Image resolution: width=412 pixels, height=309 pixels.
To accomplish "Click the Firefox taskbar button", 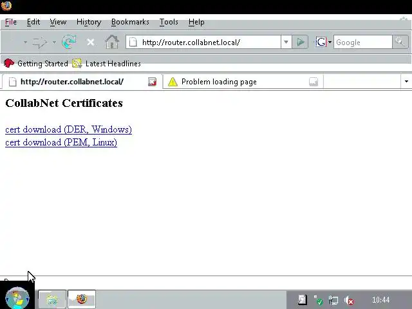I will pyautogui.click(x=82, y=299).
